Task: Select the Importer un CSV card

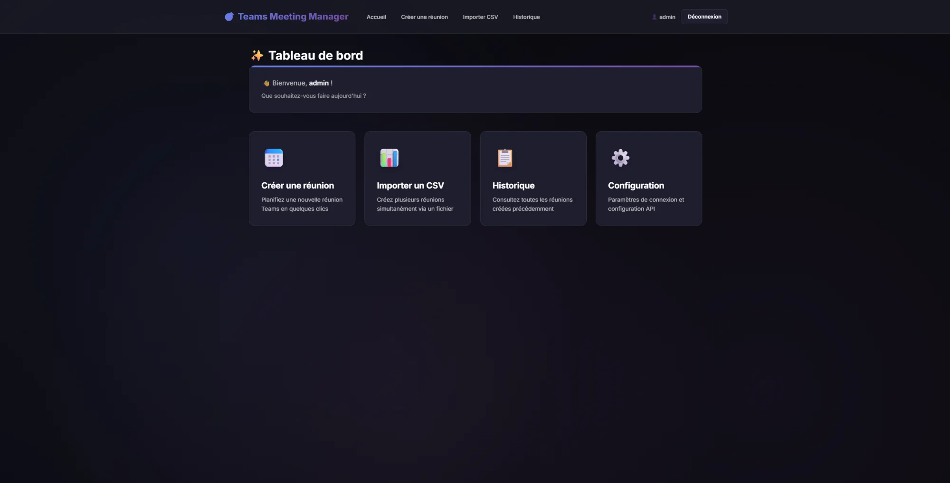Action: point(417,179)
